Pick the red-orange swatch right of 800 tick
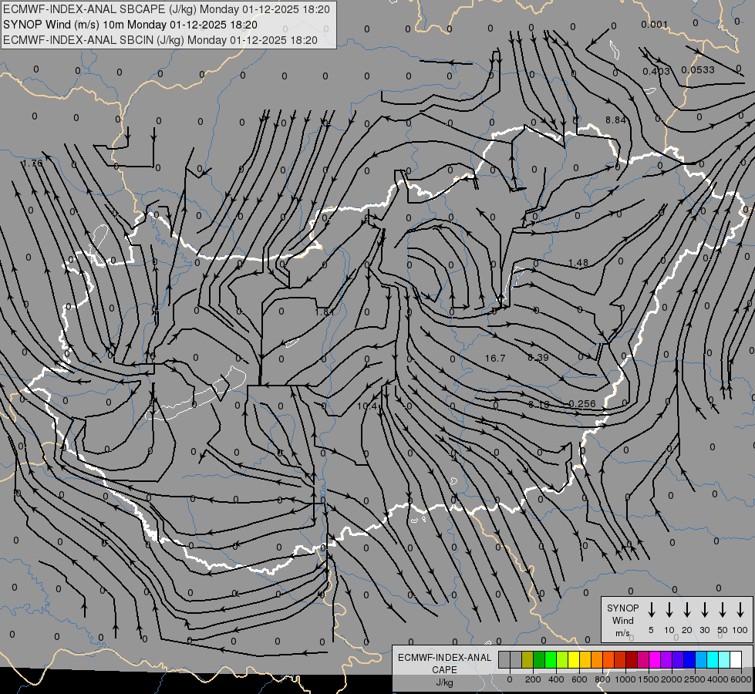Viewport: 755px width, 694px height. click(608, 659)
